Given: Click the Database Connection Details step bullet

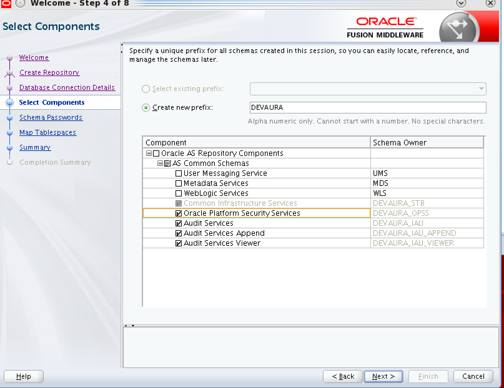Looking at the screenshot, I should pos(10,88).
